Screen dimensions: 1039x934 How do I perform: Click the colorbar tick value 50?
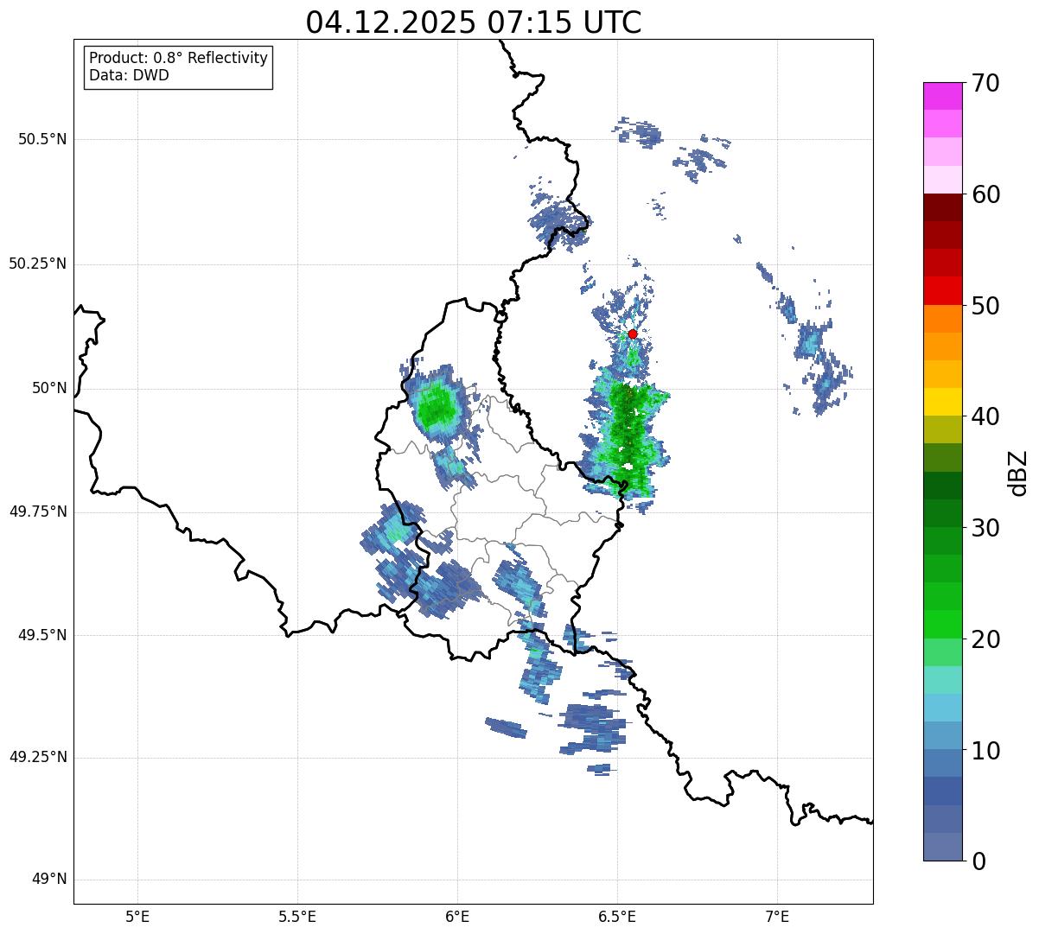pos(985,306)
